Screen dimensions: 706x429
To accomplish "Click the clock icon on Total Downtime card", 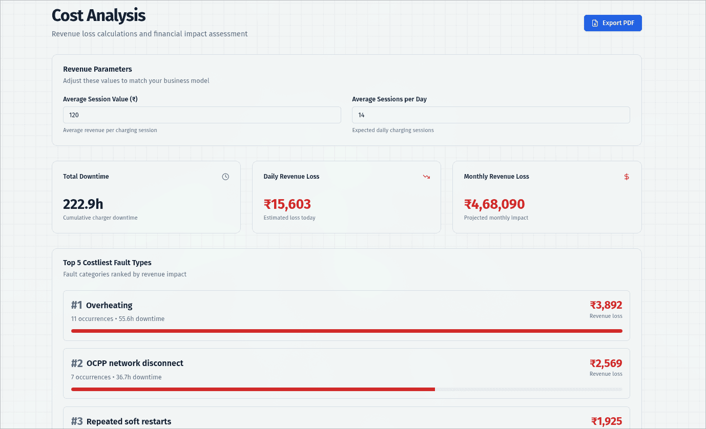I will coord(225,177).
